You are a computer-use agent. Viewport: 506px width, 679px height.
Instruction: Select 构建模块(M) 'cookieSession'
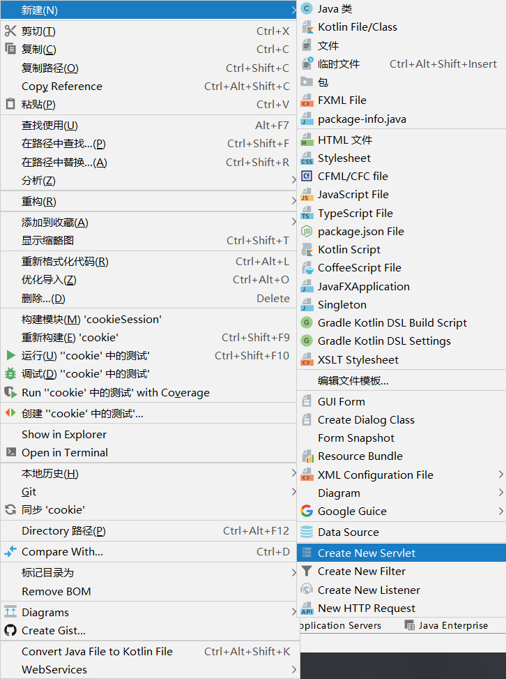coord(148,319)
